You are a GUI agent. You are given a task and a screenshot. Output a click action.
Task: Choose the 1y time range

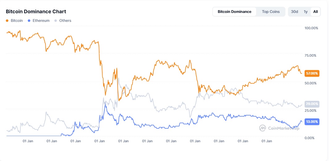coord(306,12)
